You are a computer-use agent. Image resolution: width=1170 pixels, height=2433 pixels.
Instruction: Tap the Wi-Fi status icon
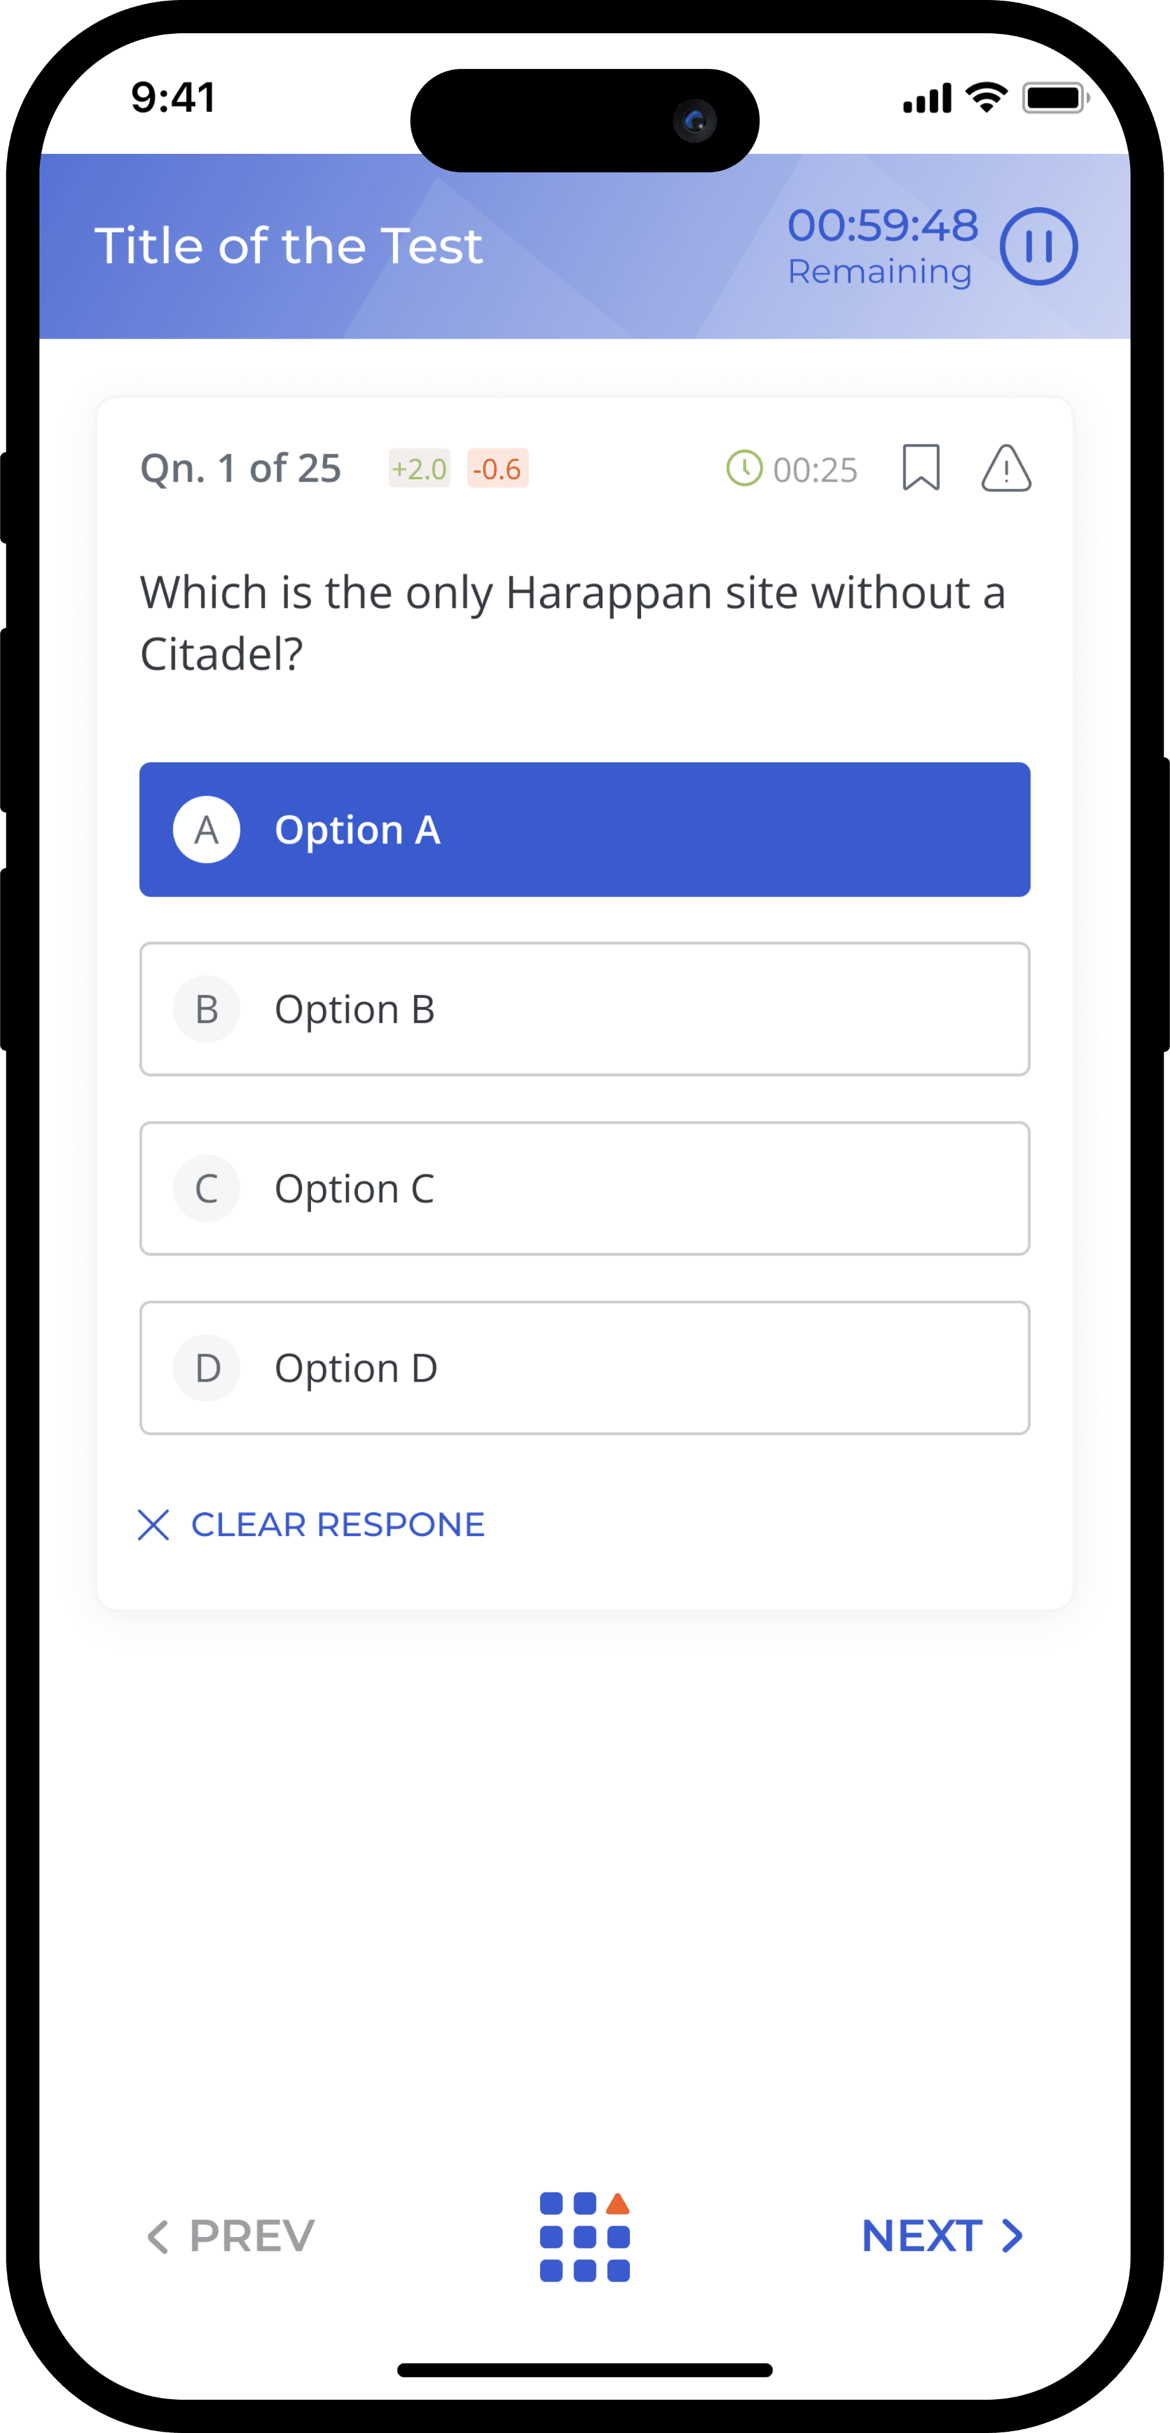coord(987,97)
